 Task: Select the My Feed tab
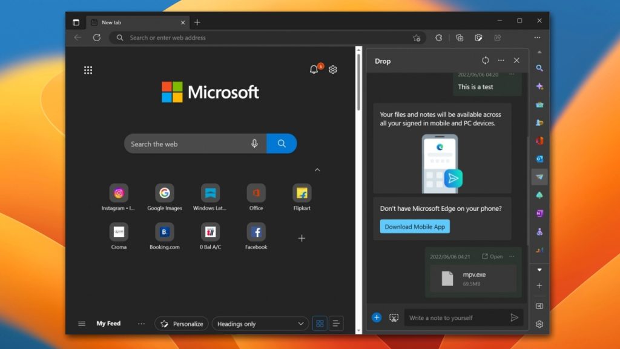coord(108,324)
